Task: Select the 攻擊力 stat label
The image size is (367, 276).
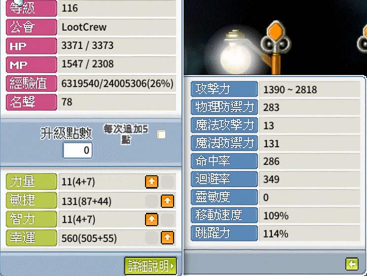Action: [x=224, y=89]
